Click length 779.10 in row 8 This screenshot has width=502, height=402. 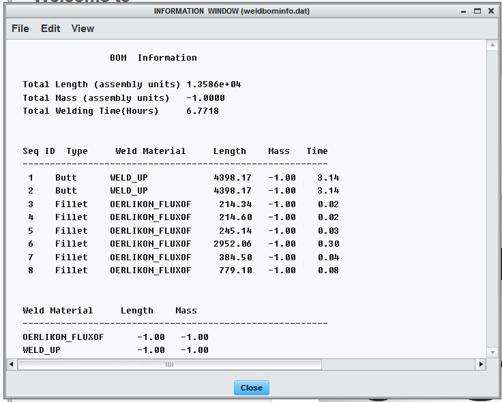click(235, 270)
